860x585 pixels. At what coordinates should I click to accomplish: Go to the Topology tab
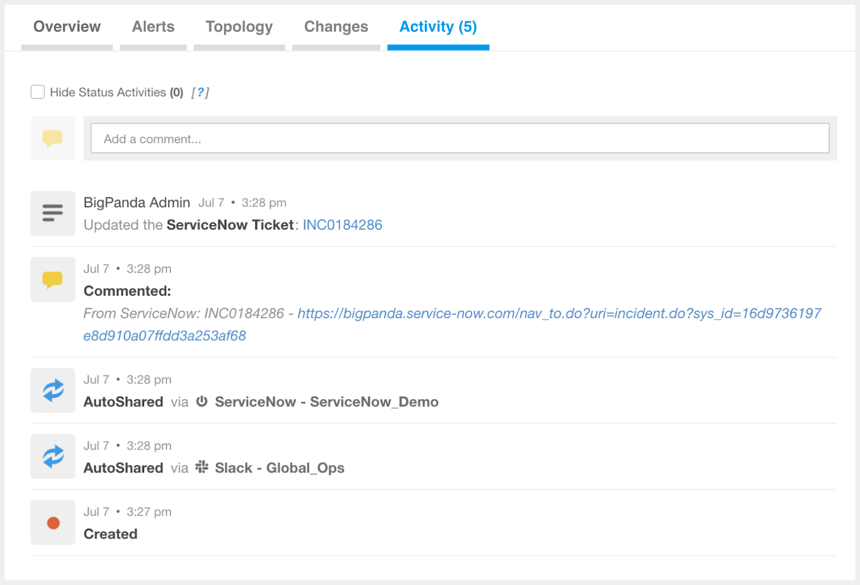pyautogui.click(x=239, y=27)
